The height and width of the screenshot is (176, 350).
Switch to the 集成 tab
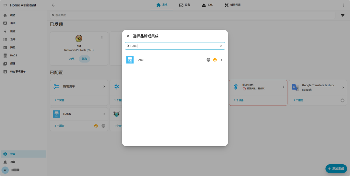[x=162, y=5]
